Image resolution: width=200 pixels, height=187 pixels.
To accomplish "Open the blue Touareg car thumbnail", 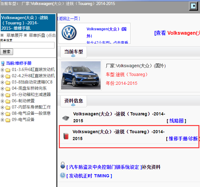I will click(81, 75).
